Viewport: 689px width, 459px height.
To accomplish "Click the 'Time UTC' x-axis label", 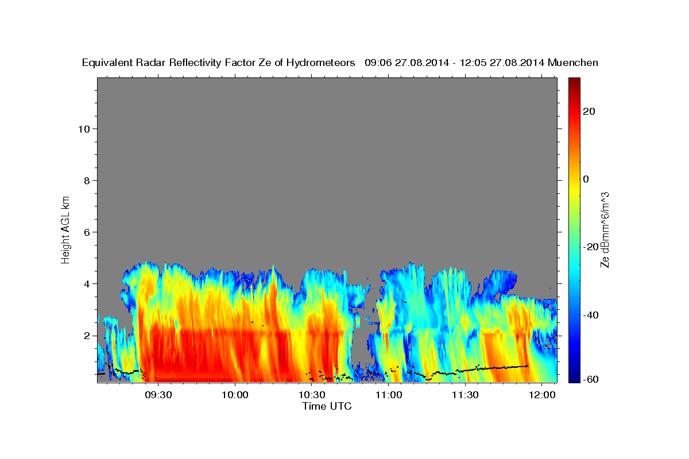I will tap(327, 406).
